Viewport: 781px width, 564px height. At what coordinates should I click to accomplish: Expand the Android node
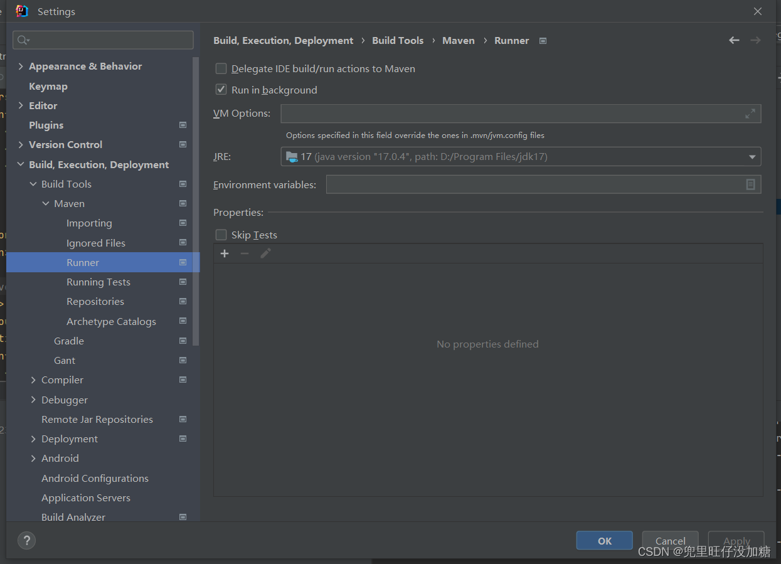[x=33, y=458]
